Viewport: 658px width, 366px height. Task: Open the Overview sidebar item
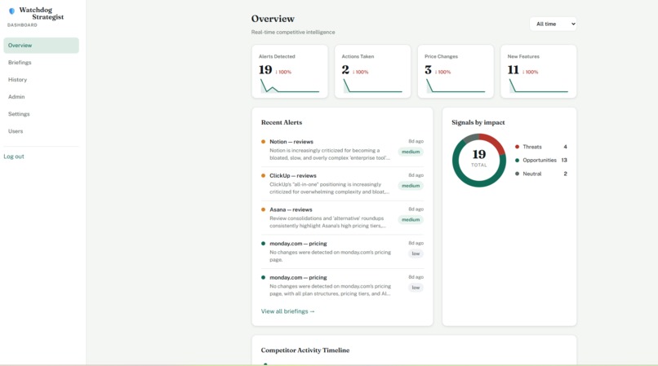[41, 46]
